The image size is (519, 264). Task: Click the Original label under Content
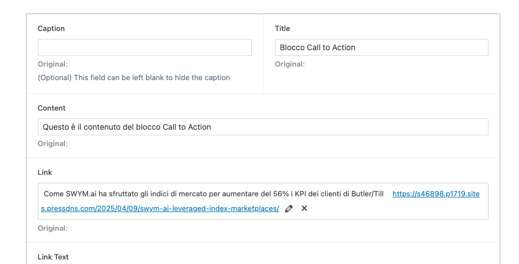[53, 144]
